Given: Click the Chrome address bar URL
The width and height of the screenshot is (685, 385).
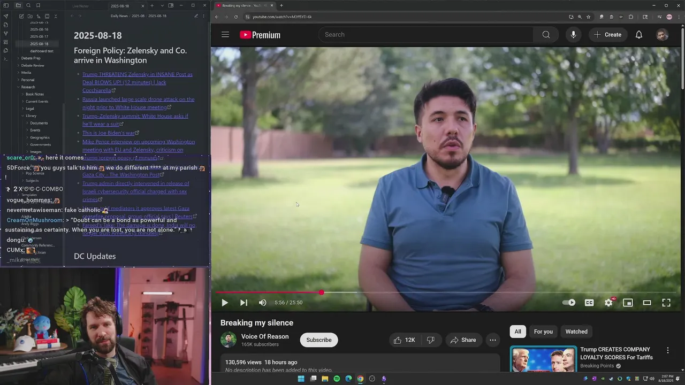Looking at the screenshot, I should point(282,17).
